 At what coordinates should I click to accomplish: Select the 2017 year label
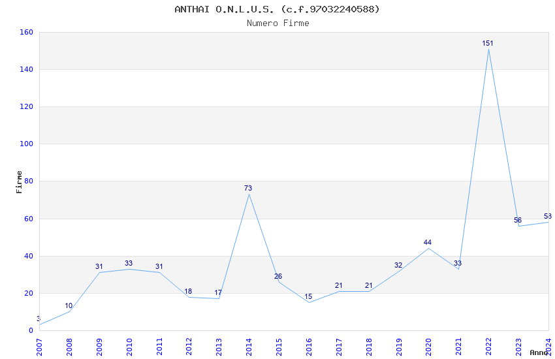click(x=339, y=347)
